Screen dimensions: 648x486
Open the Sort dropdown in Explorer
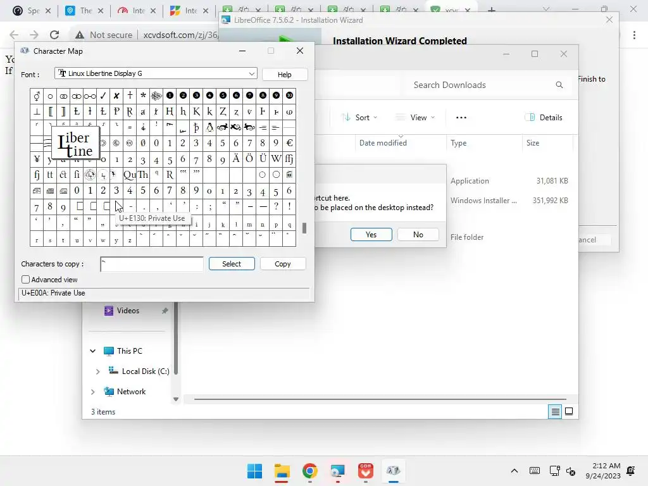click(x=359, y=117)
